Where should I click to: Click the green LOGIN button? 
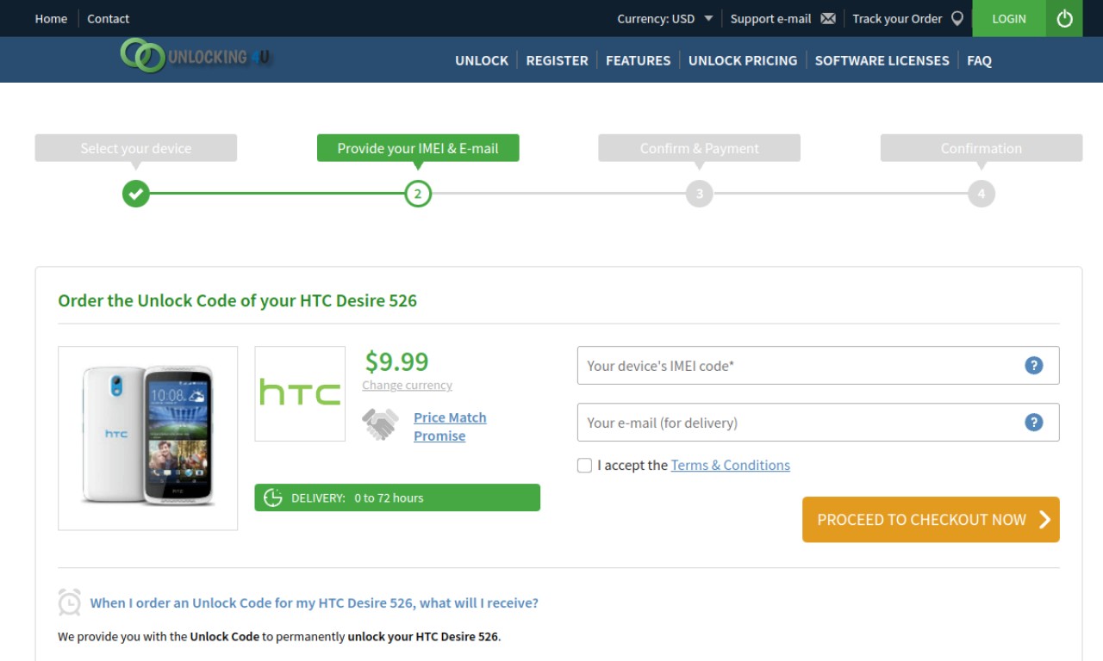1009,18
